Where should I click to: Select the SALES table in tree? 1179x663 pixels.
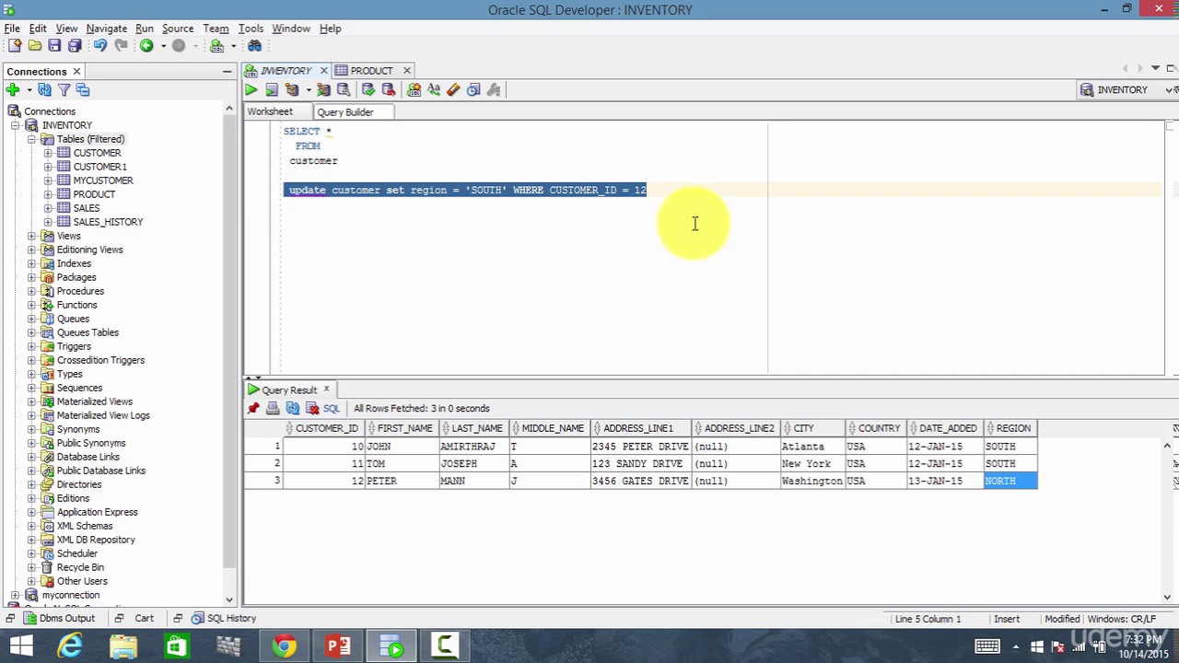pyautogui.click(x=87, y=208)
